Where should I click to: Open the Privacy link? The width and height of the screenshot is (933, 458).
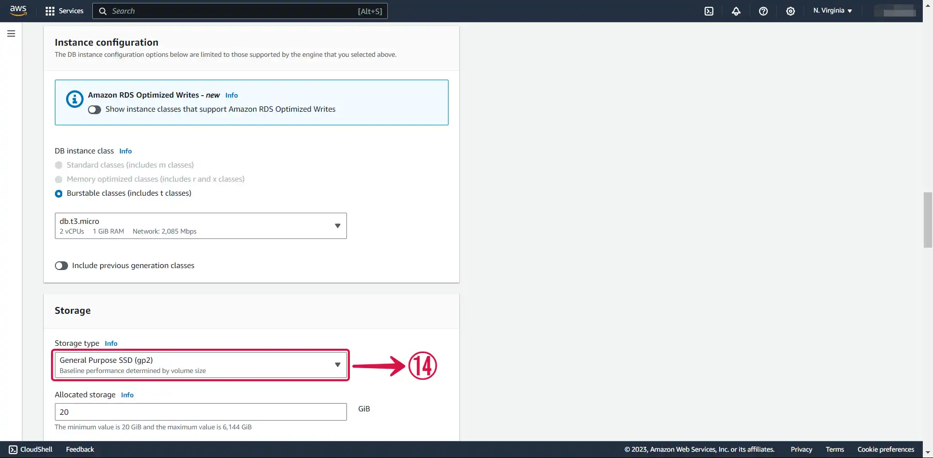801,450
